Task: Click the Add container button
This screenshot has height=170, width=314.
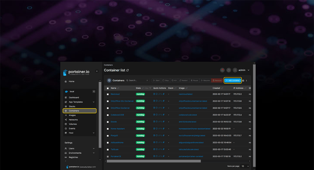Action: point(233,80)
